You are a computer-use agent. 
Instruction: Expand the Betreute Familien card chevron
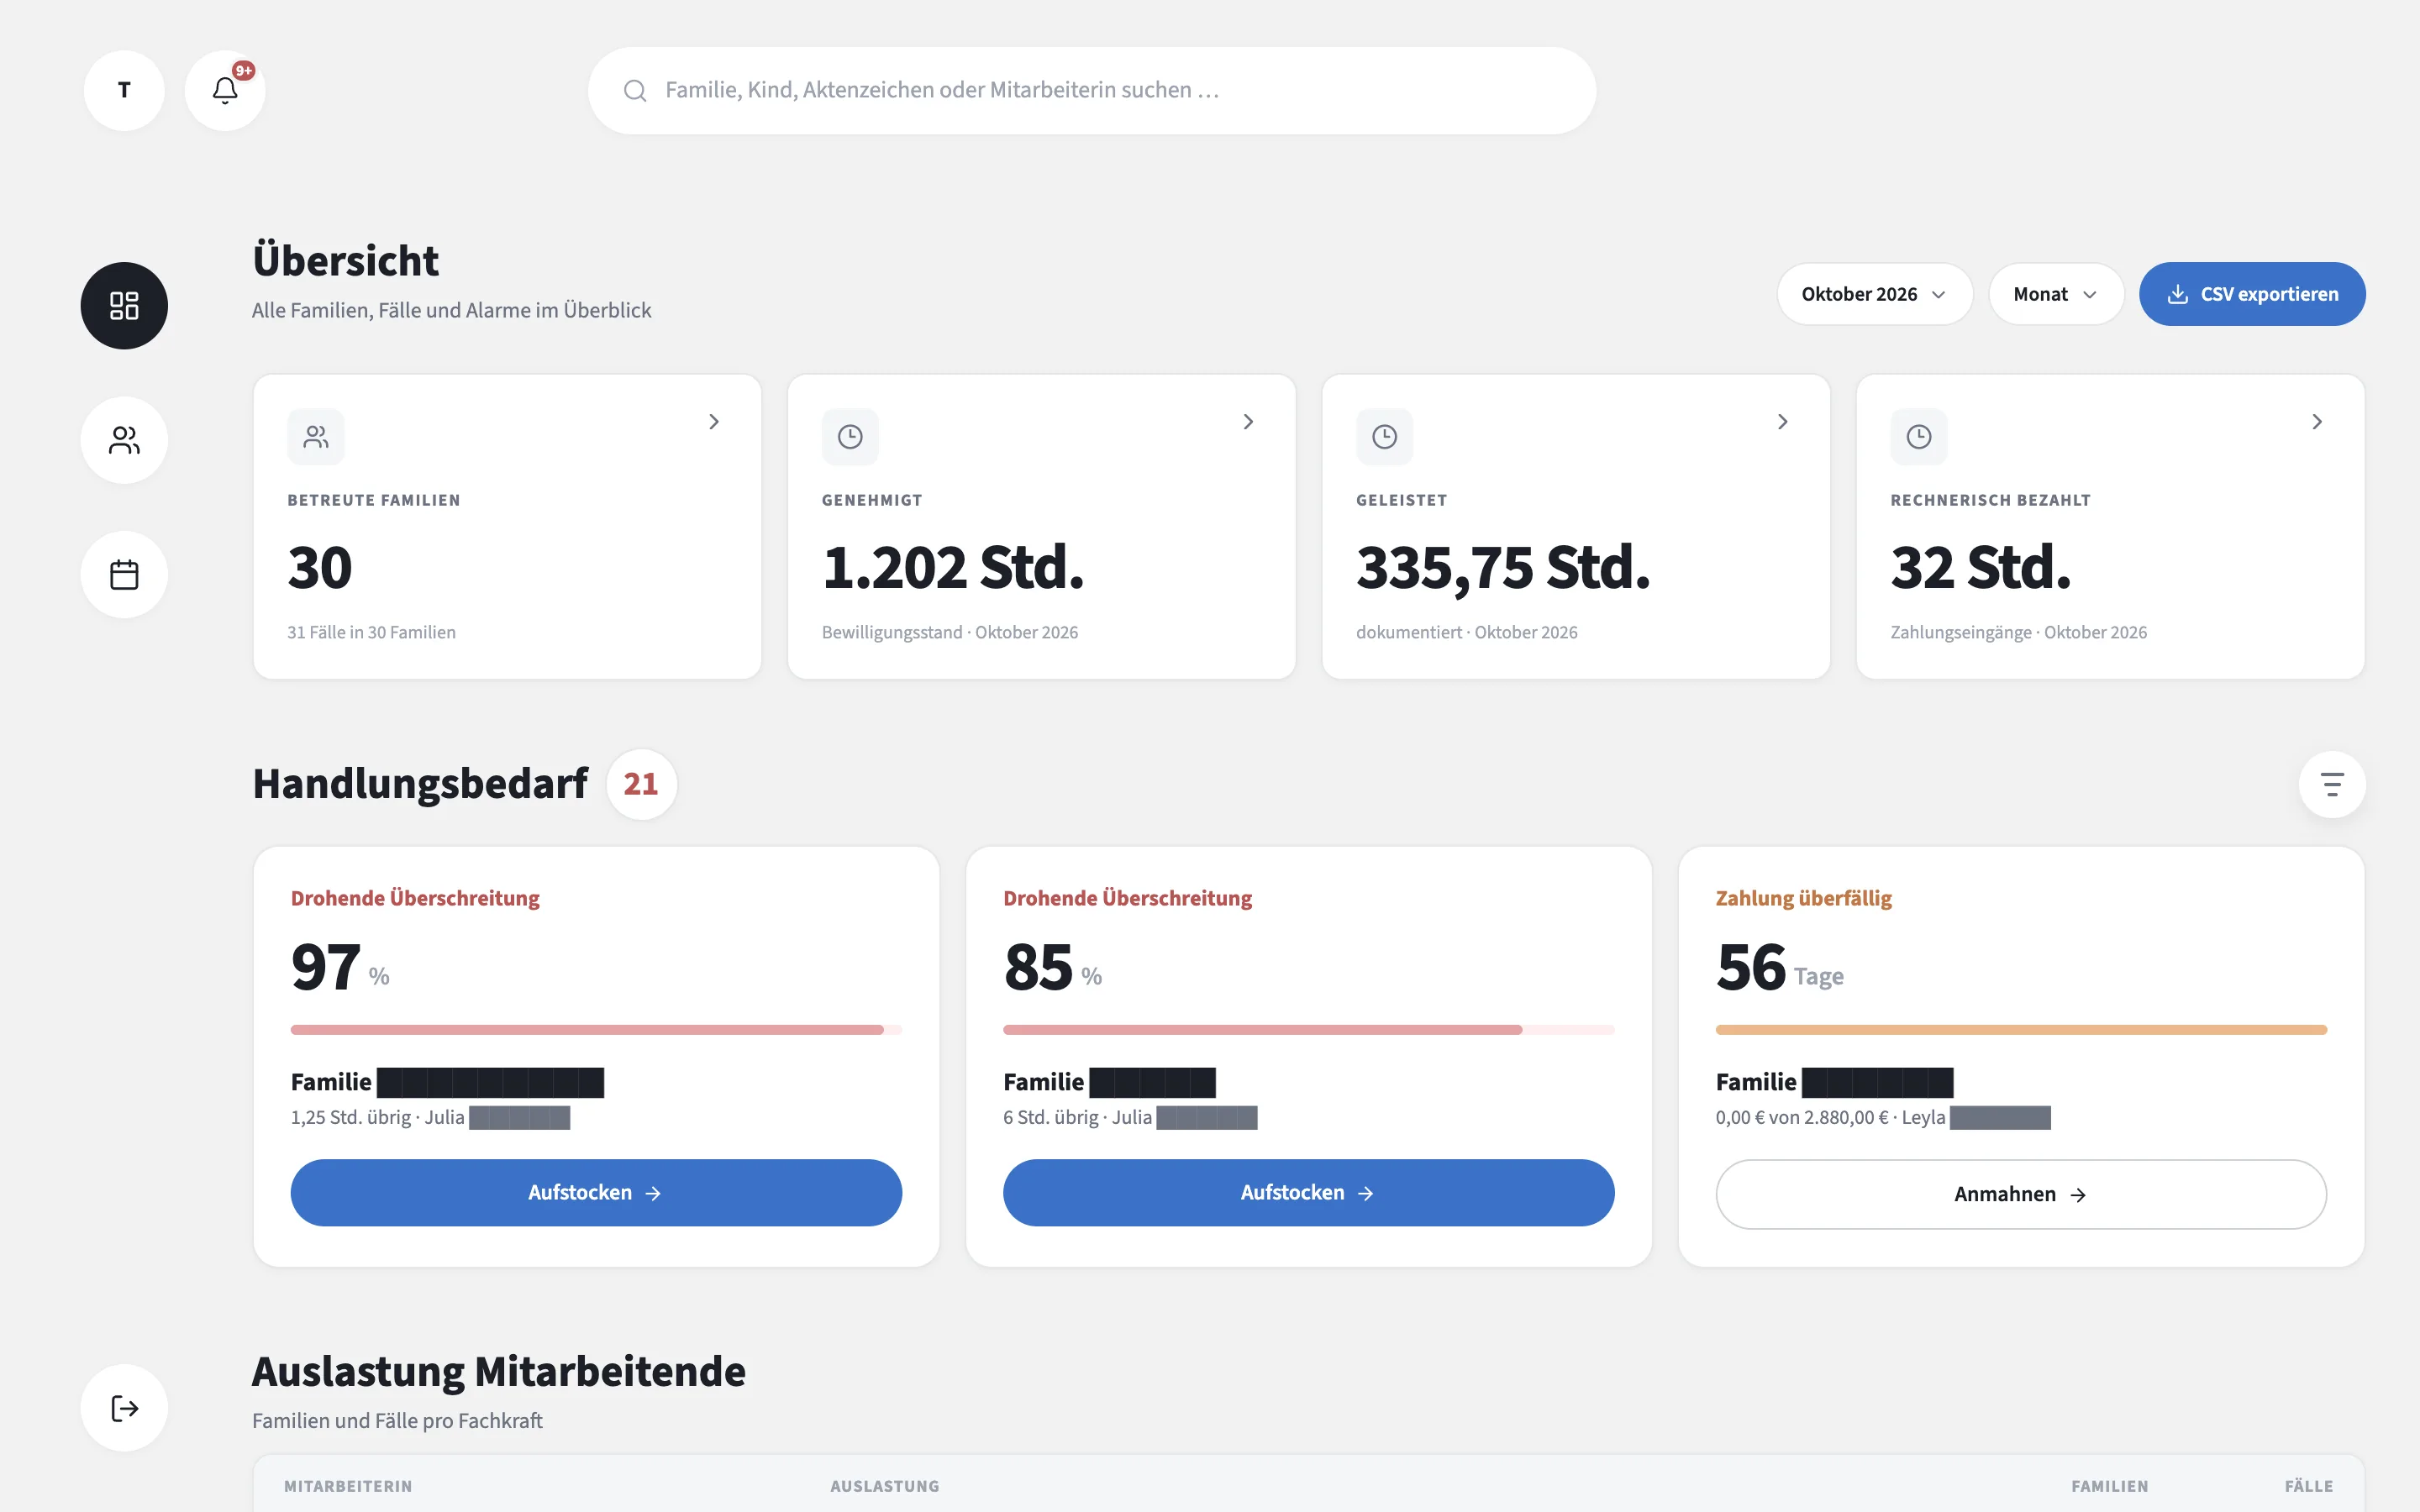coord(714,422)
